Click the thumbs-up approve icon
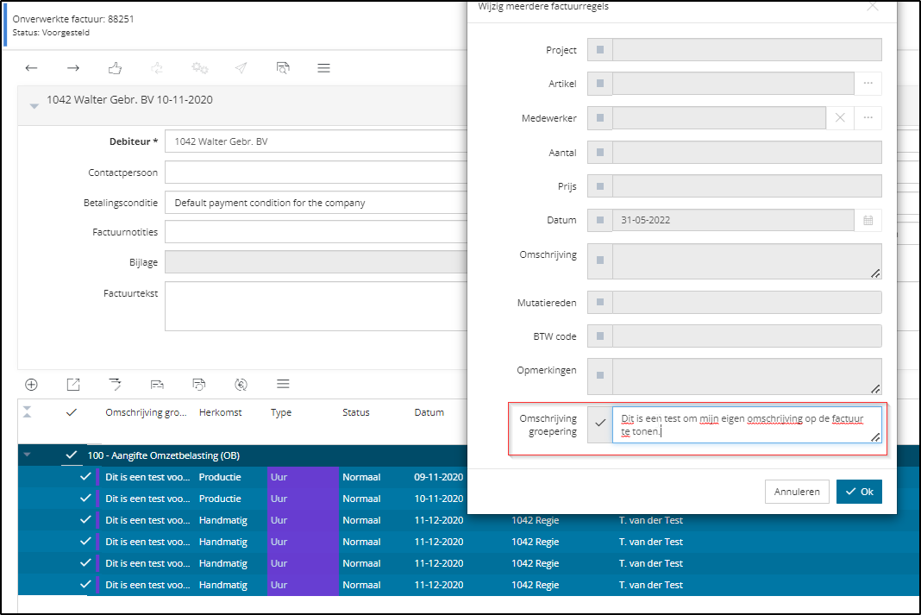Screen dimensions: 921x615 coord(116,68)
